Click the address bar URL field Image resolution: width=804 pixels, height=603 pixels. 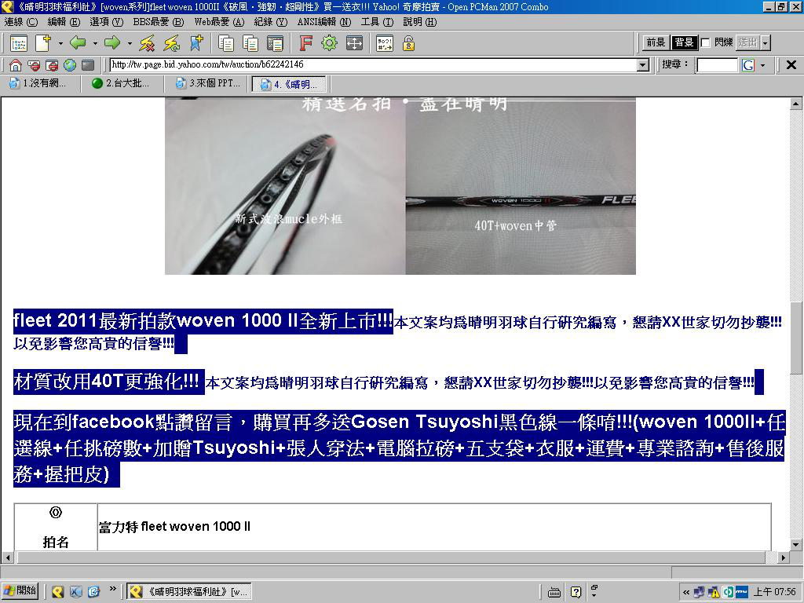tap(373, 65)
